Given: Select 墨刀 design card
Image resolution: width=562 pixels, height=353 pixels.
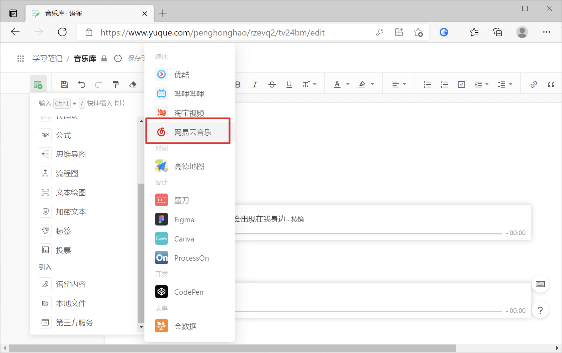Looking at the screenshot, I should click(190, 200).
